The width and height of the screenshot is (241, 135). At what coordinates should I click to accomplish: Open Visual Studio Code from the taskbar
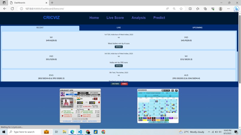[80, 132]
